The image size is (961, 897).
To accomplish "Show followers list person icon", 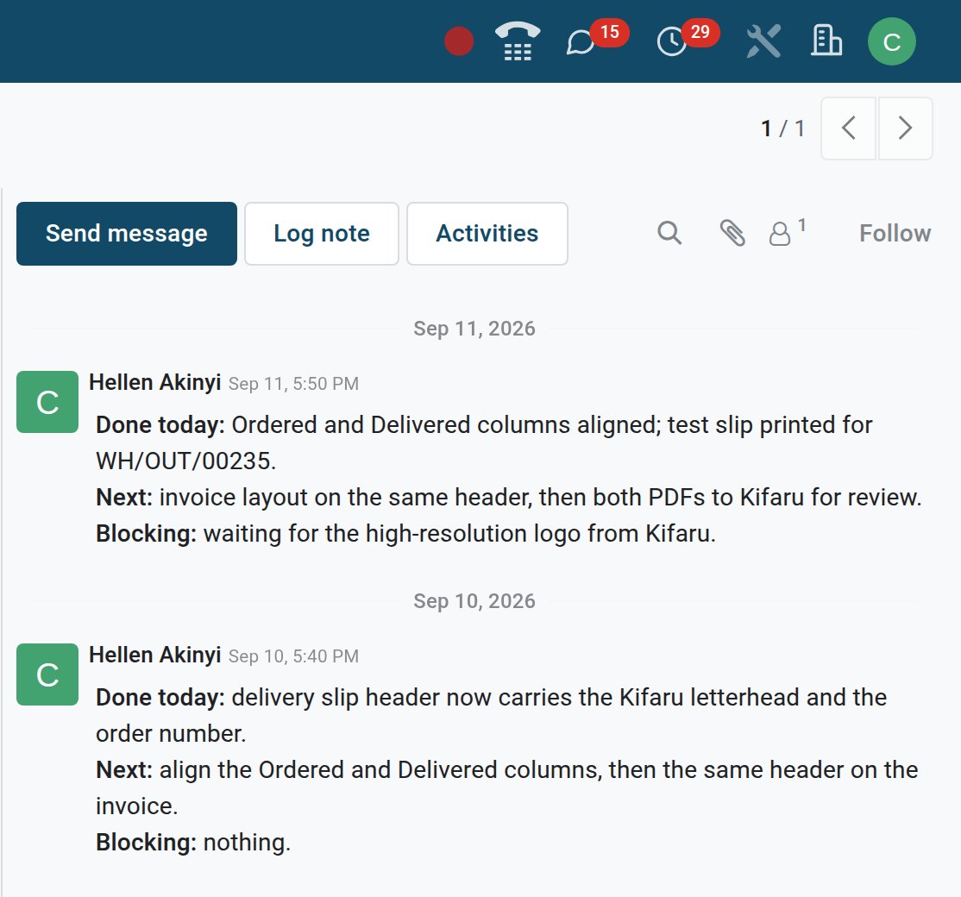I will (x=787, y=233).
